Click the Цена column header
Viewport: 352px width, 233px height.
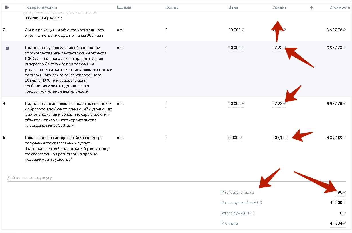pos(233,7)
